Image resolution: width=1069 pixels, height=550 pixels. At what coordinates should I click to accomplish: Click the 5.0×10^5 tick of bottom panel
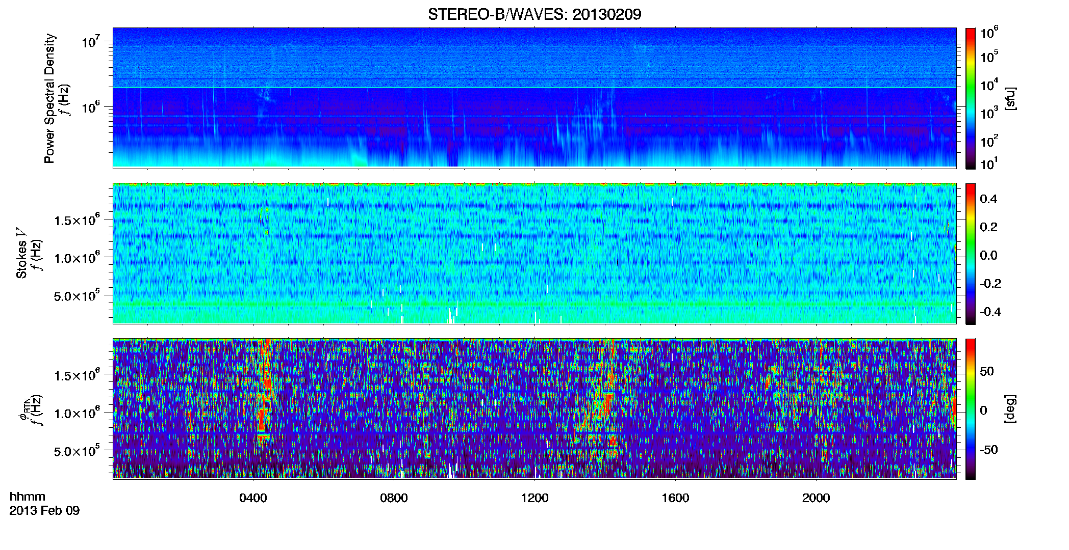(77, 451)
